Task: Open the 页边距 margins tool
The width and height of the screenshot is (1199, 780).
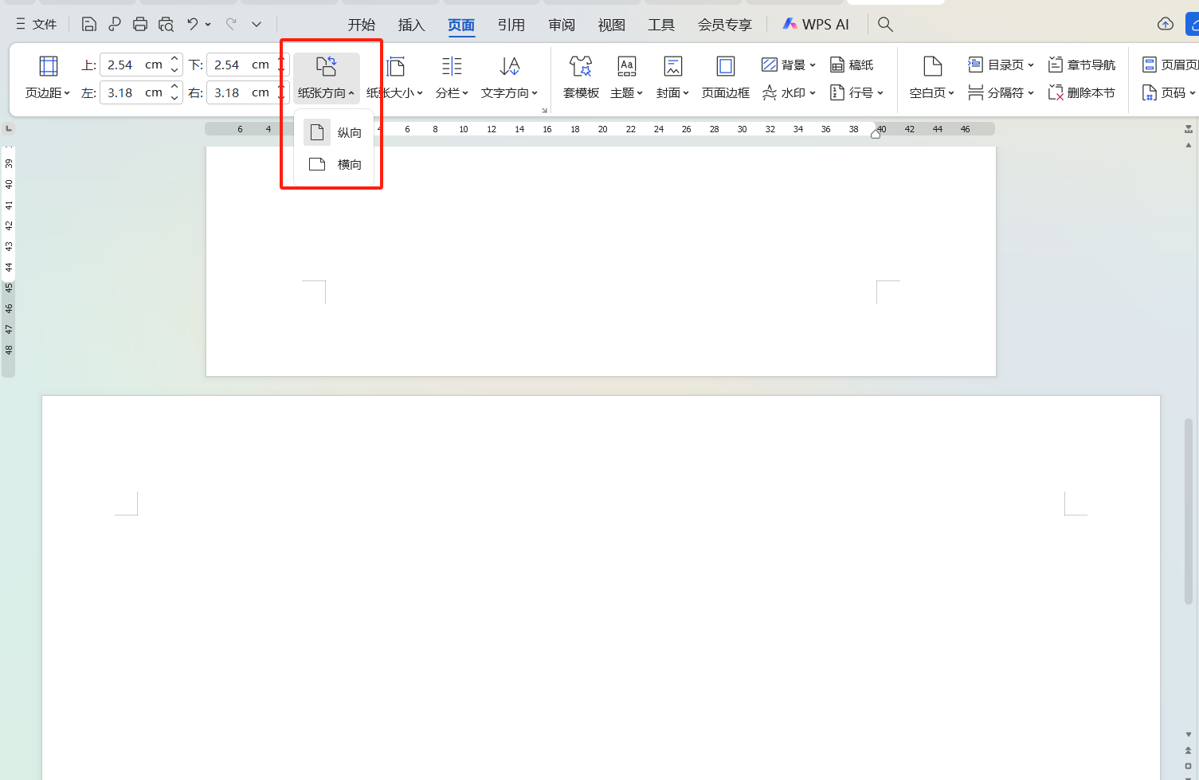Action: tap(48, 77)
